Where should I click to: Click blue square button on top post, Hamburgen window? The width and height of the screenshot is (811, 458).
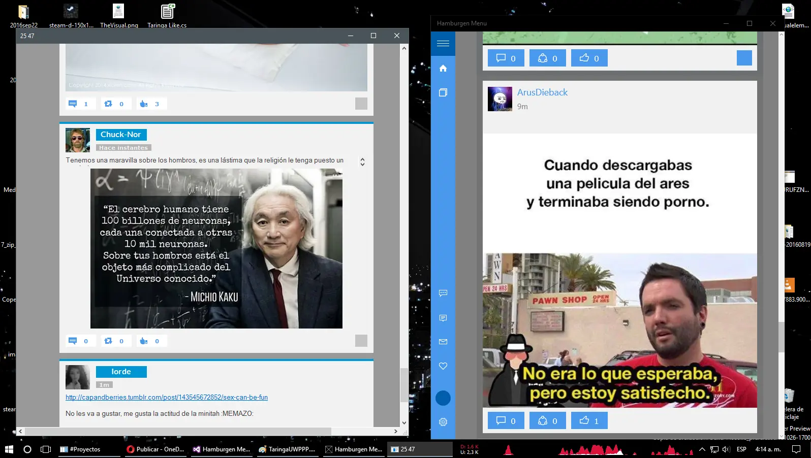click(744, 58)
